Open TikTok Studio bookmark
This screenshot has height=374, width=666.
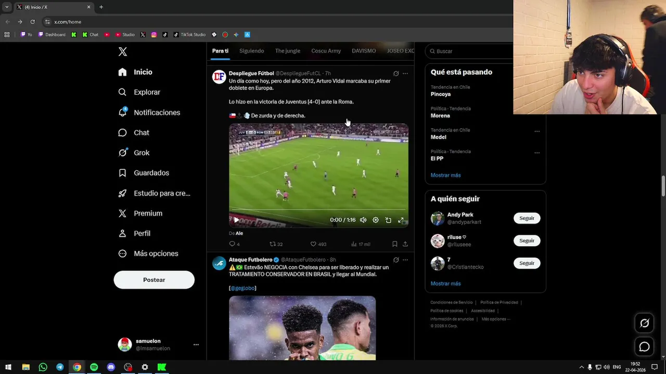[x=190, y=35]
